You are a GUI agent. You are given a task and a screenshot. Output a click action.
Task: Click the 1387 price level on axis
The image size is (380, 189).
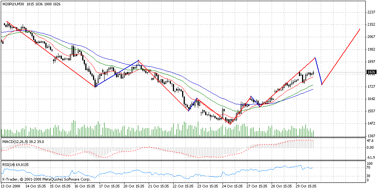[371, 136]
